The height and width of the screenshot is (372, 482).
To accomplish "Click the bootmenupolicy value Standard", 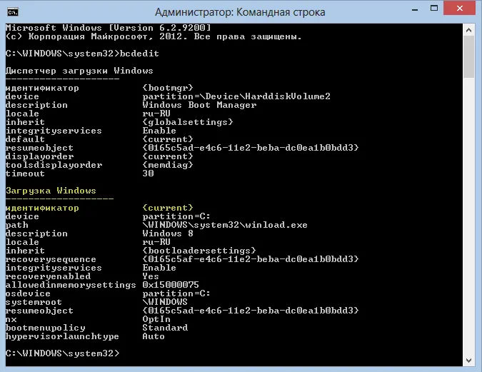I will (x=165, y=328).
